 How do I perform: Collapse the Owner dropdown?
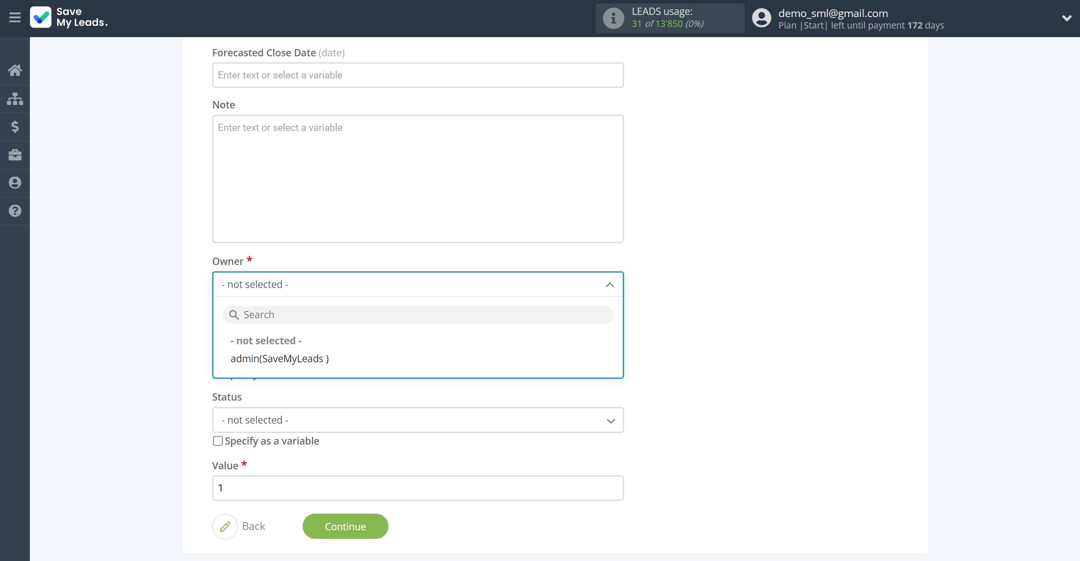point(610,285)
